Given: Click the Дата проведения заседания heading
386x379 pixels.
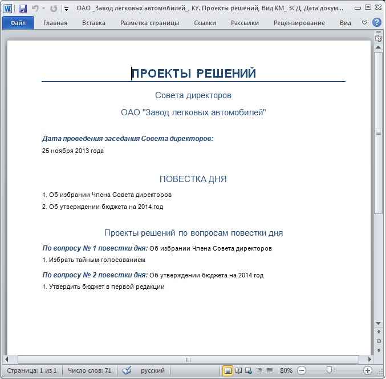Looking at the screenshot, I should click(128, 139).
